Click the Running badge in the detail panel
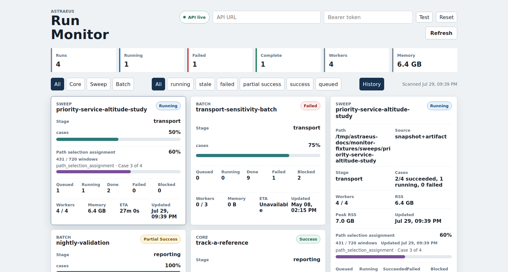 439,106
